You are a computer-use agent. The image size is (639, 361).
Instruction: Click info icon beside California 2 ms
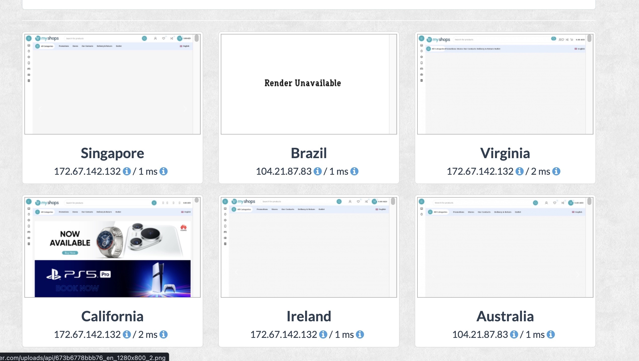[163, 335]
